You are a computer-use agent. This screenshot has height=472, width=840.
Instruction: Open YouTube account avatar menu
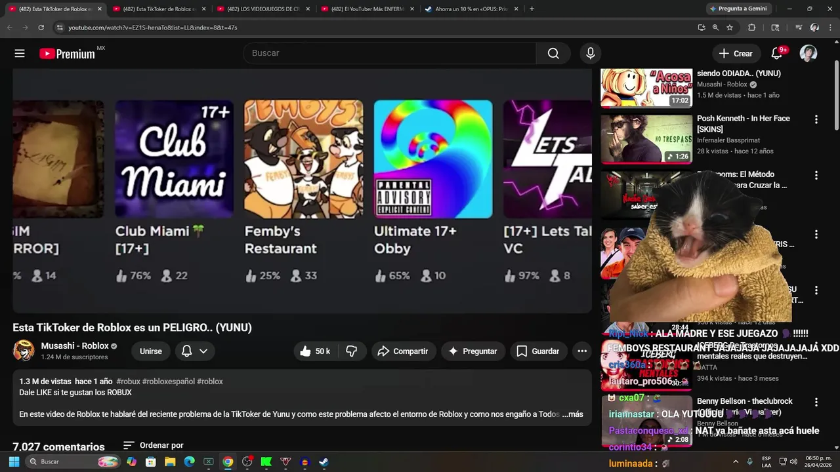pos(808,53)
